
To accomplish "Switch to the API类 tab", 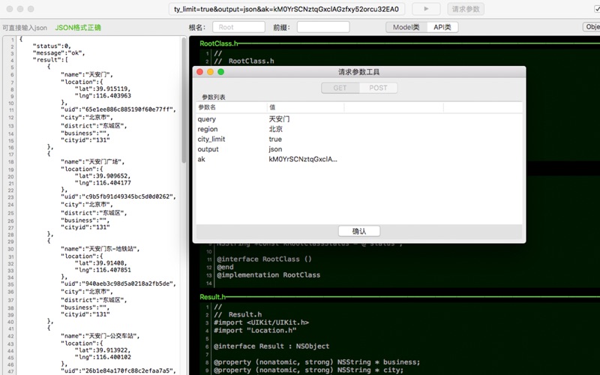I will pos(442,27).
